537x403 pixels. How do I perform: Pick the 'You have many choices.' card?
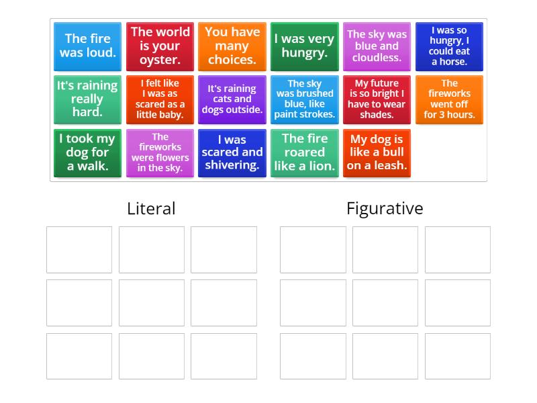[x=232, y=46]
